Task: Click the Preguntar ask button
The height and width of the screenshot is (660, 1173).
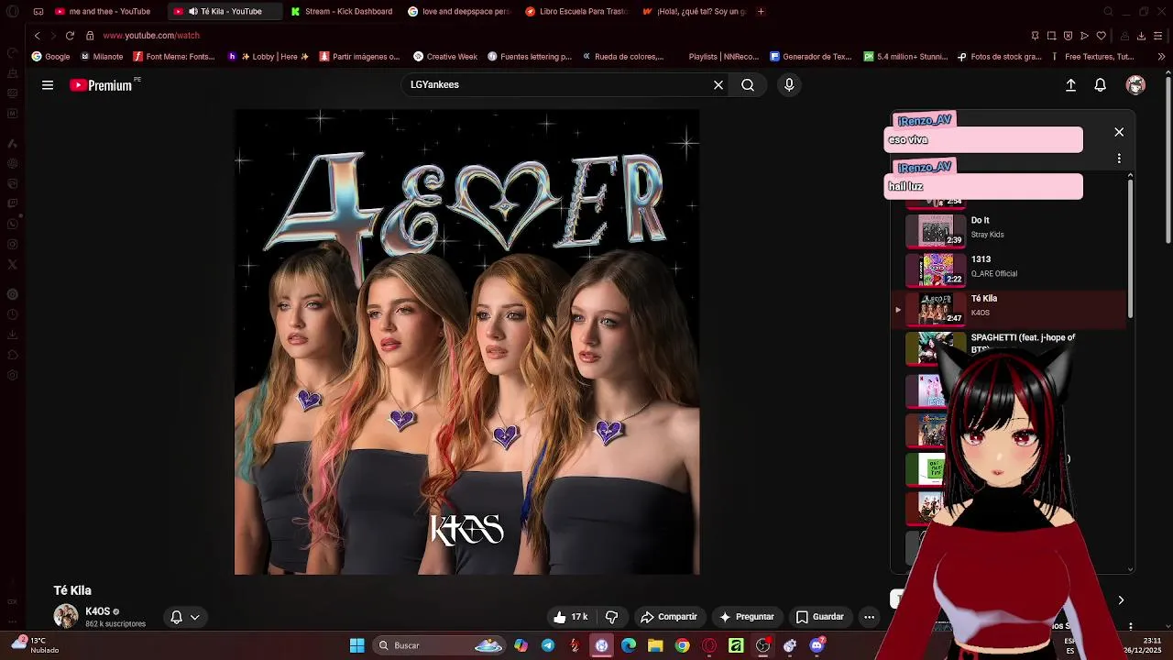Action: tap(747, 617)
